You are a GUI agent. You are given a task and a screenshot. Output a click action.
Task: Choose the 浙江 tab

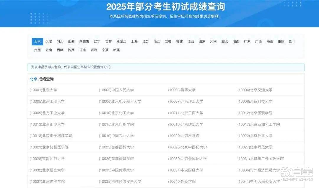pyautogui.click(x=157, y=41)
